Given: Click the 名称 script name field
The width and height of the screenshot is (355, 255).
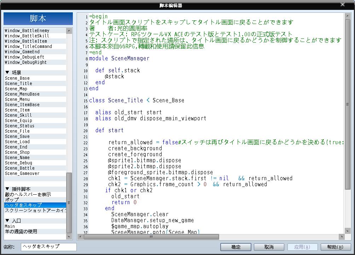Looking at the screenshot, I should point(49,247).
